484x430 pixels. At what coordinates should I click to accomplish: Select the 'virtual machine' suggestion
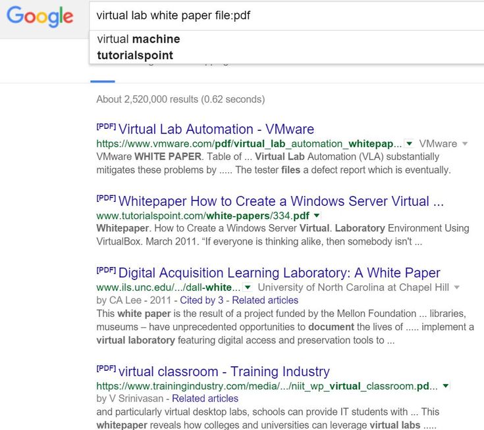tap(138, 39)
